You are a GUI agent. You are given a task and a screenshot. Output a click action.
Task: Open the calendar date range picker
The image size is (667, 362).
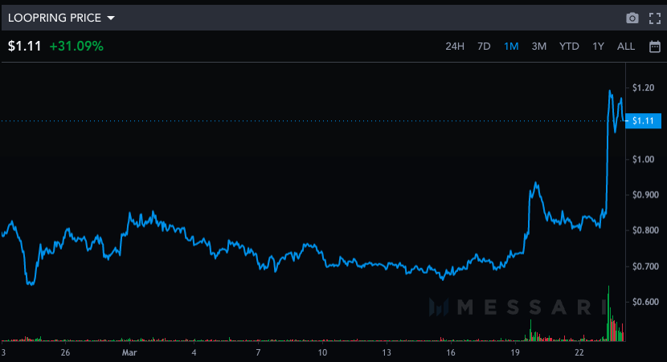coord(655,47)
